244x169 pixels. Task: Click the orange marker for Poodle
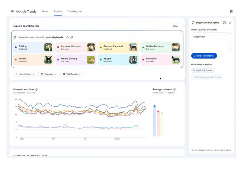16,59
